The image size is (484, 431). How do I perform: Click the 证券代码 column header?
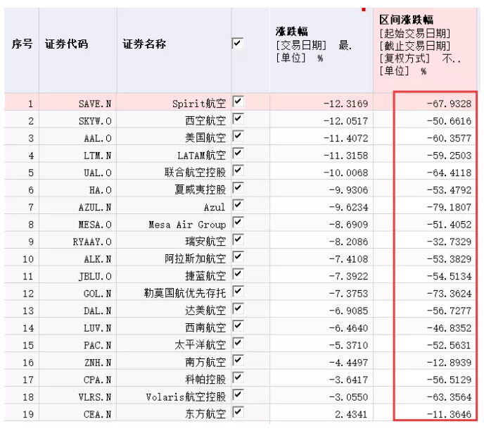pyautogui.click(x=67, y=44)
